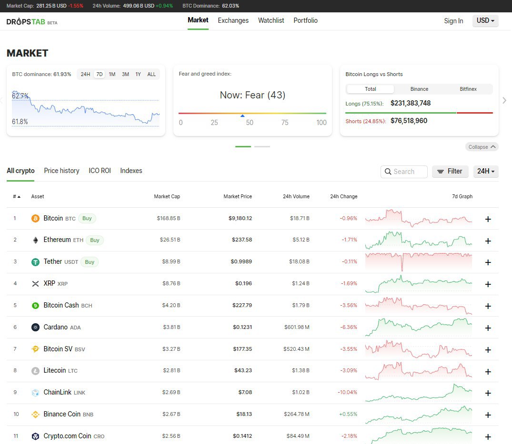512x444 pixels.
Task: Open the Market nav tab
Action: click(198, 20)
